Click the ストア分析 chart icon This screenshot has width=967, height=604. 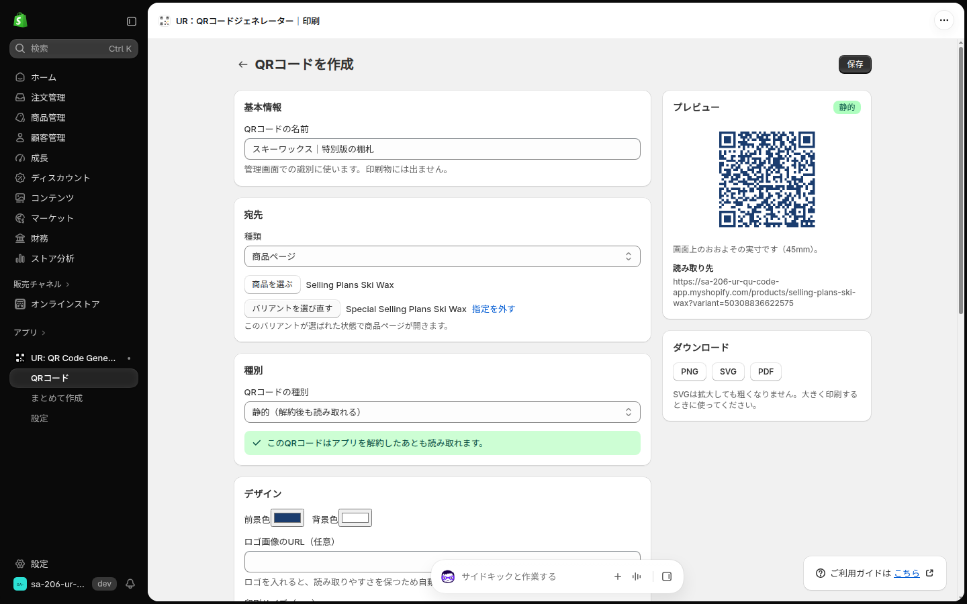coord(20,258)
